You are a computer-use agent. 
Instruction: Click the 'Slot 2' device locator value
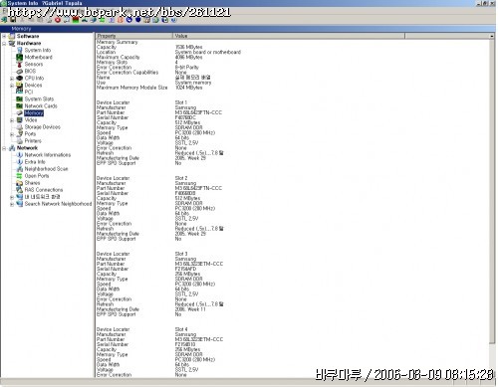[x=181, y=178]
